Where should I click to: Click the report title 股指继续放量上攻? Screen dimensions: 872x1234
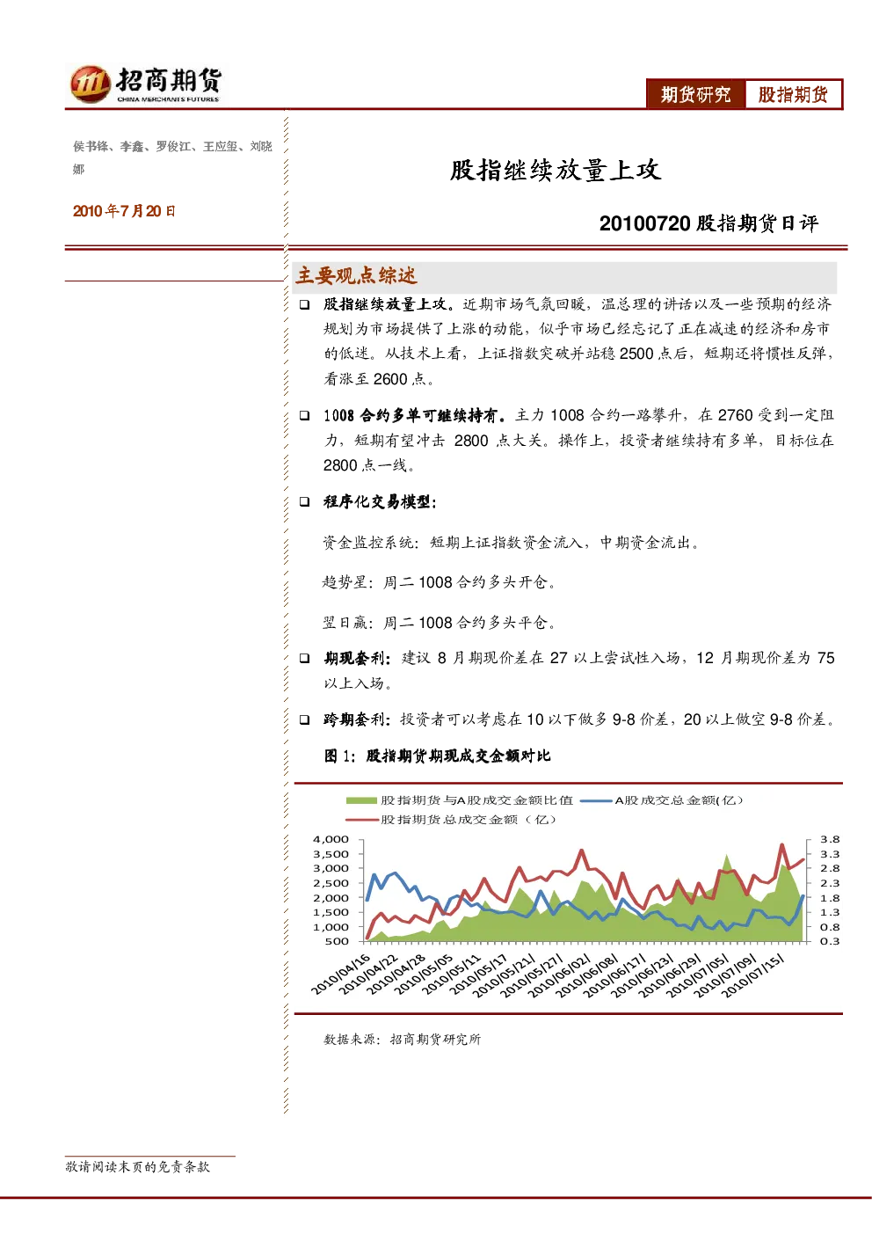[x=555, y=170]
